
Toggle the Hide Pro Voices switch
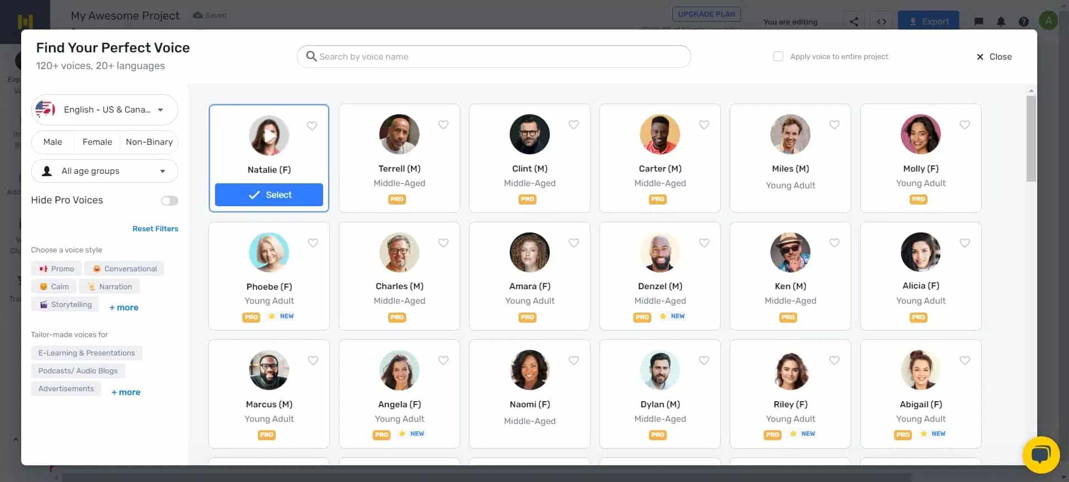click(169, 201)
